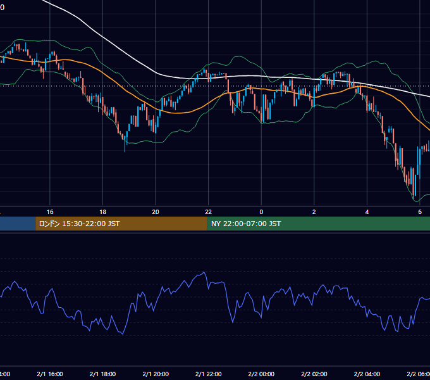The width and height of the screenshot is (430, 380).
Task: Click hour label 2 on the price chart axis
Action: click(x=314, y=212)
